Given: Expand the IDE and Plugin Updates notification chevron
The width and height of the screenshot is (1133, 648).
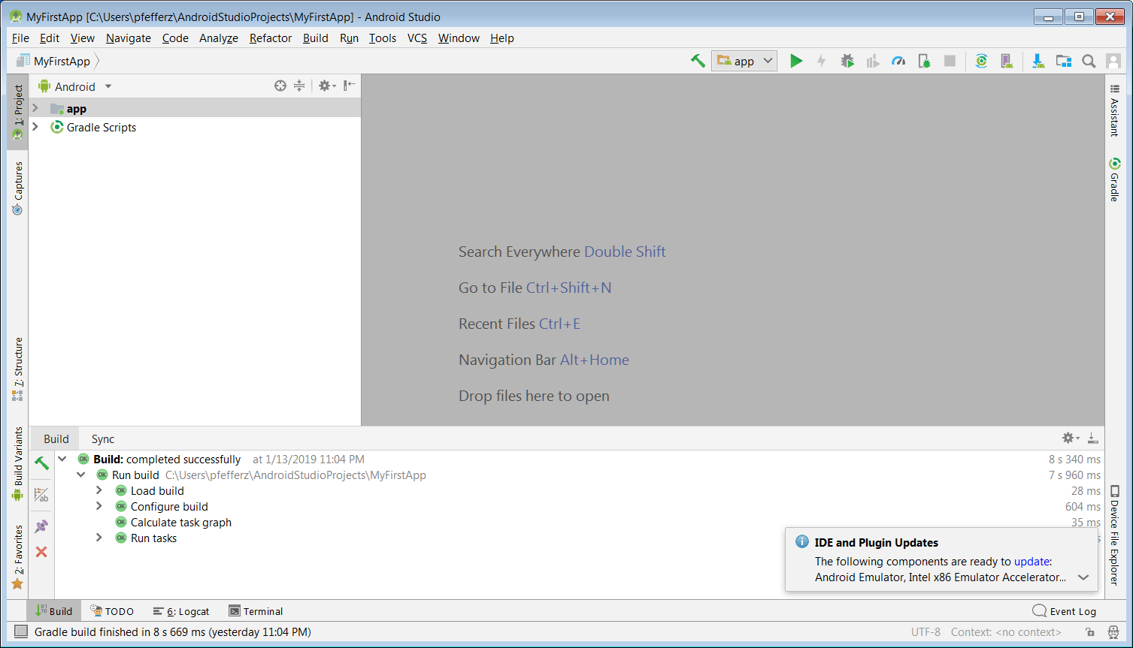Looking at the screenshot, I should (1083, 577).
